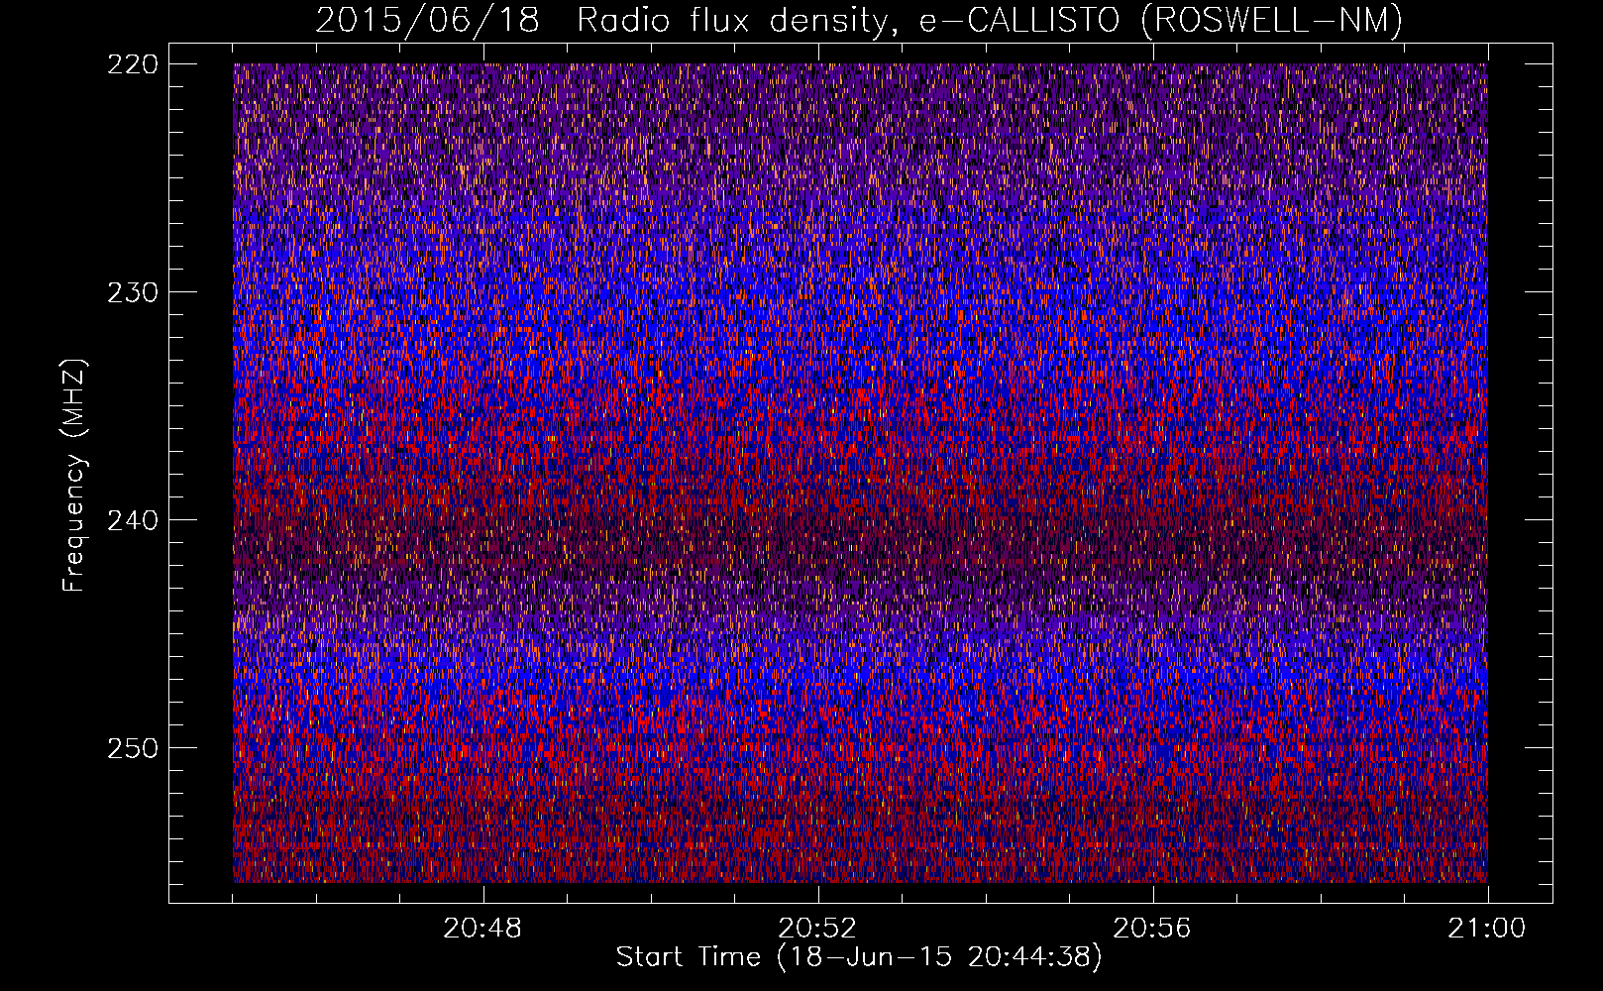Image resolution: width=1603 pixels, height=991 pixels.
Task: Click the 20:52 time tick label
Action: (817, 929)
